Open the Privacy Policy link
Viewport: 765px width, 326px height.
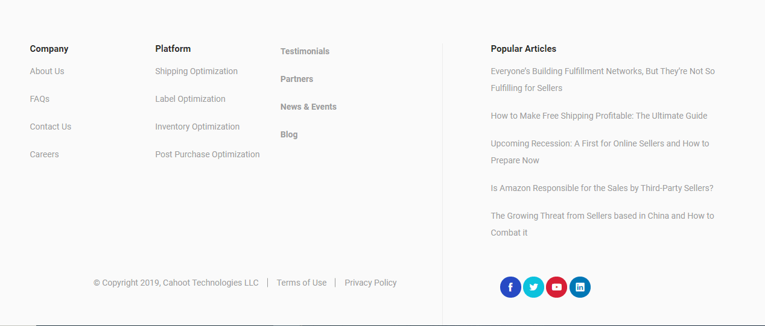[370, 283]
